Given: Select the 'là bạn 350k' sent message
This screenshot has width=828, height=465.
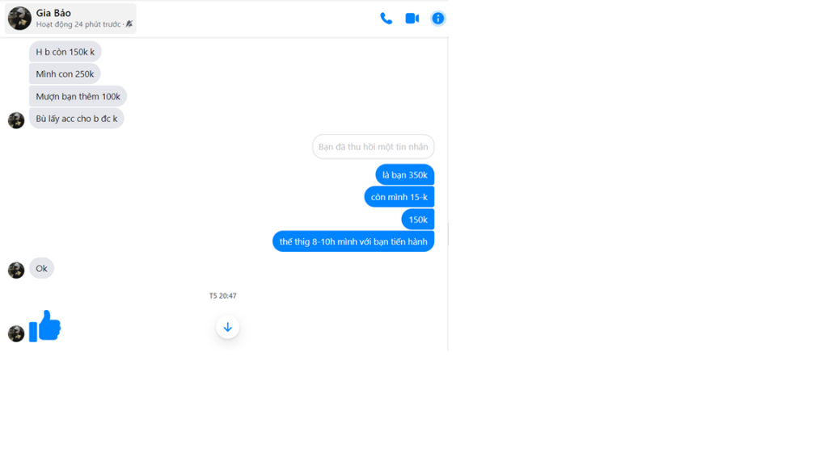Looking at the screenshot, I should (405, 175).
